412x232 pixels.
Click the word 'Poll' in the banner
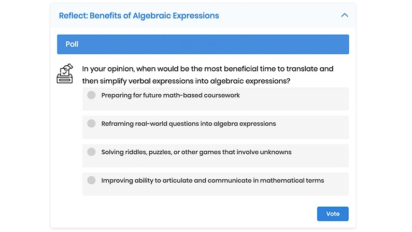coord(72,44)
